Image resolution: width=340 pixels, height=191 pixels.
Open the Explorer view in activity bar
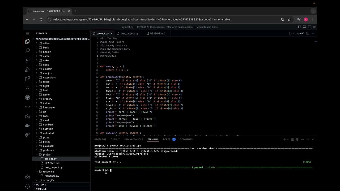27,42
